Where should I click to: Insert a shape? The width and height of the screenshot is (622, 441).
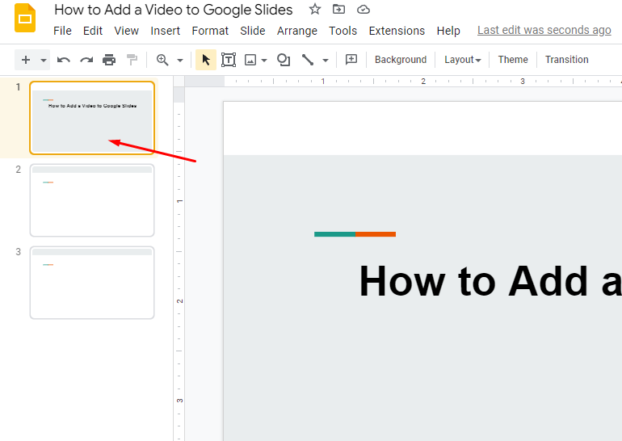click(x=284, y=60)
